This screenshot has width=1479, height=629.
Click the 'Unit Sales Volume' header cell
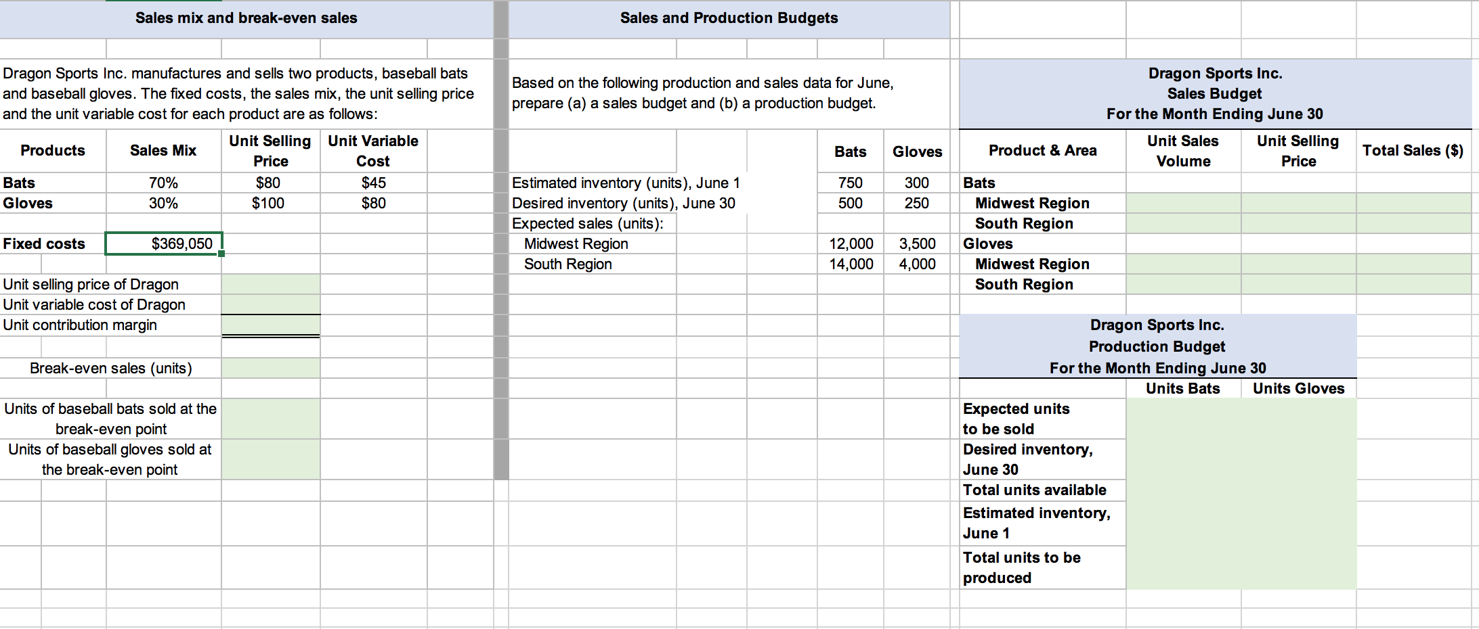click(1184, 150)
